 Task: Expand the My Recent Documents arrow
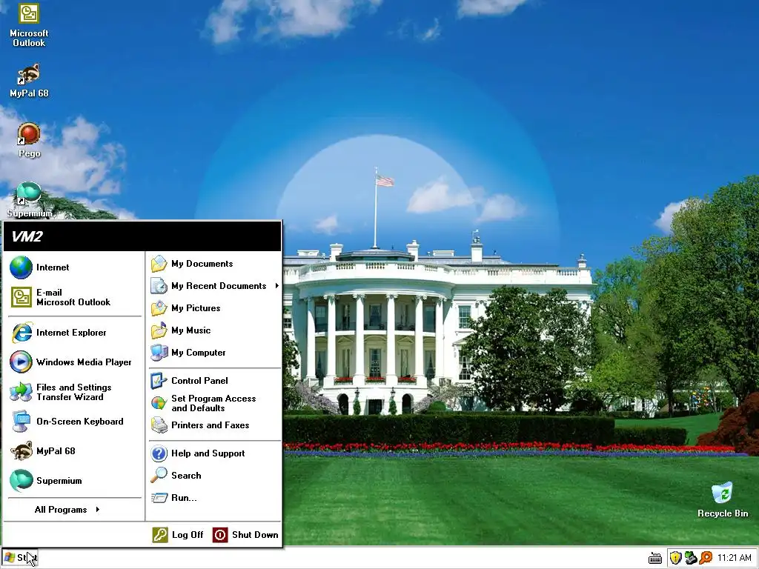[277, 286]
